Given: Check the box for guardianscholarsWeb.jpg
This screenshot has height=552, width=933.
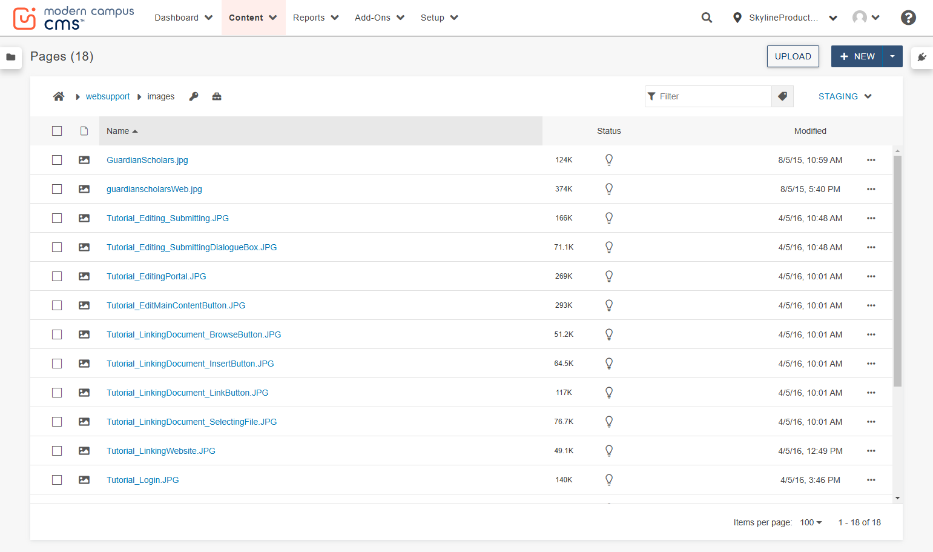Looking at the screenshot, I should tap(57, 189).
